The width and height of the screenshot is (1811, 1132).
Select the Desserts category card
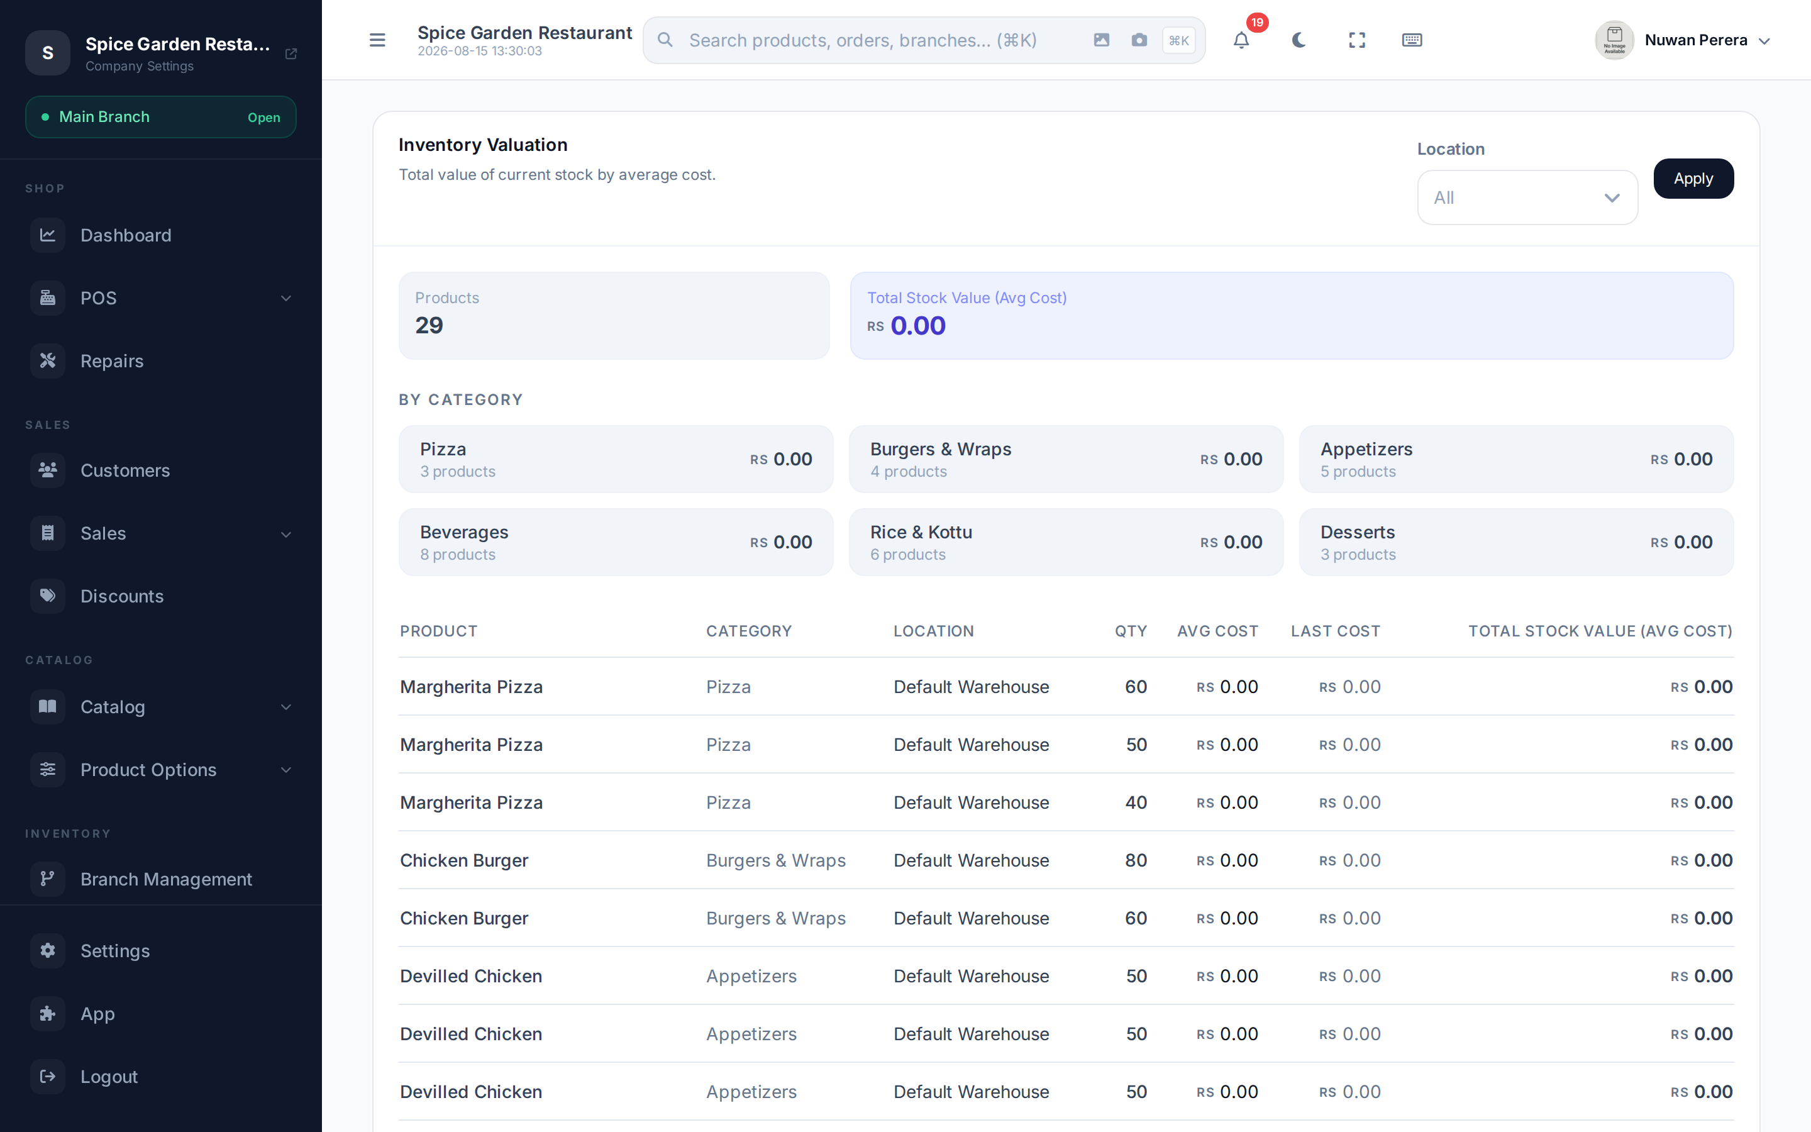pos(1516,542)
